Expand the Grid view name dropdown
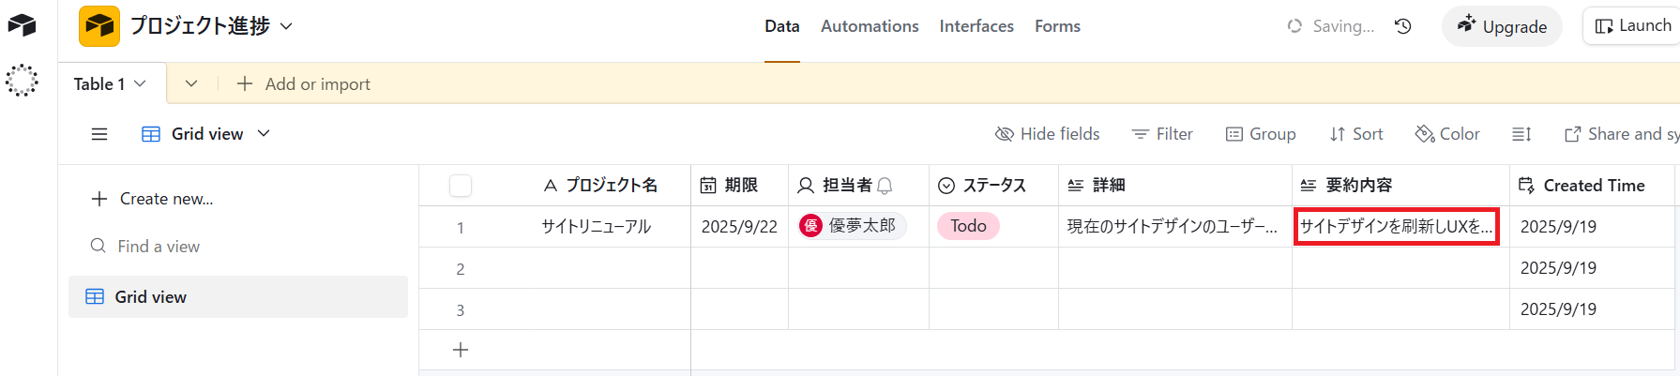Screen dimensions: 1680x376 tap(264, 134)
